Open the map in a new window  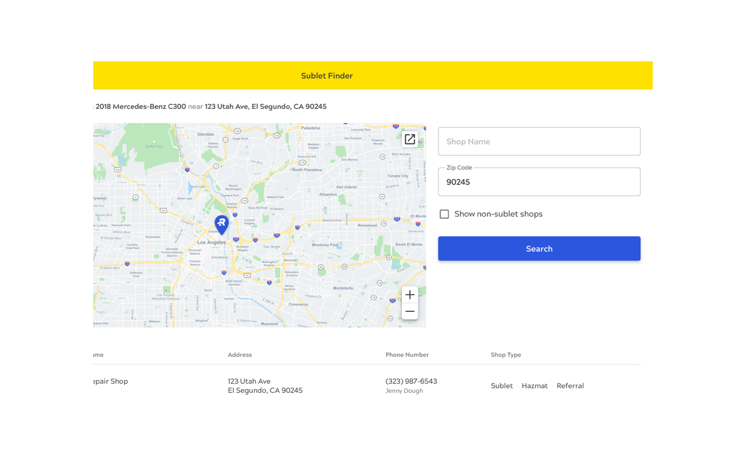410,139
